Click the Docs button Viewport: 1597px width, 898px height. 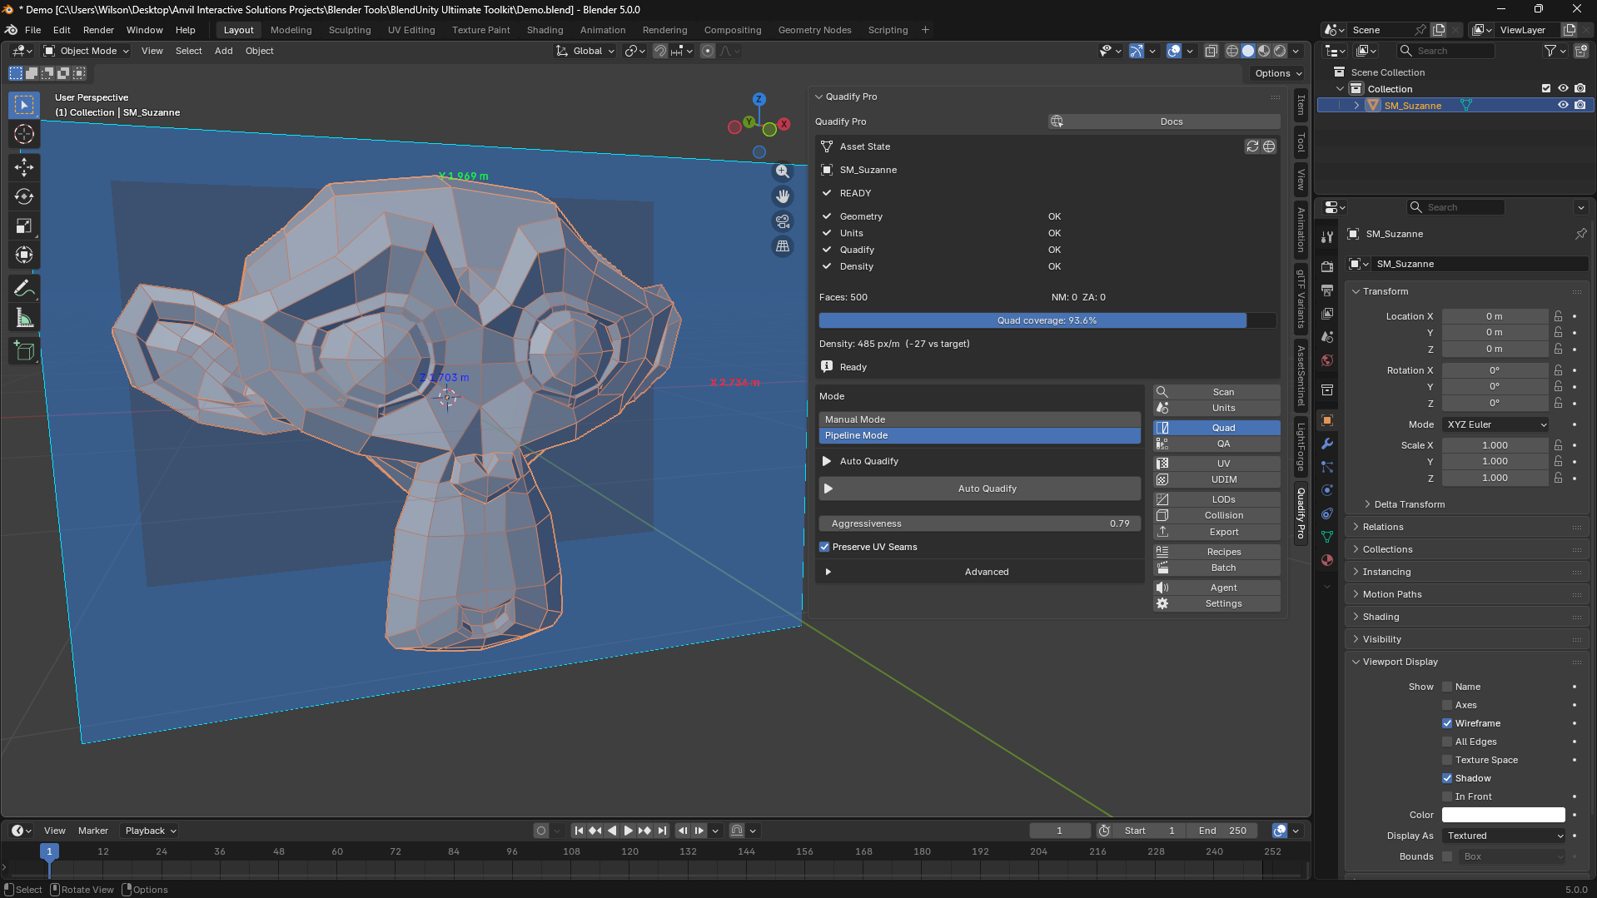tap(1164, 122)
